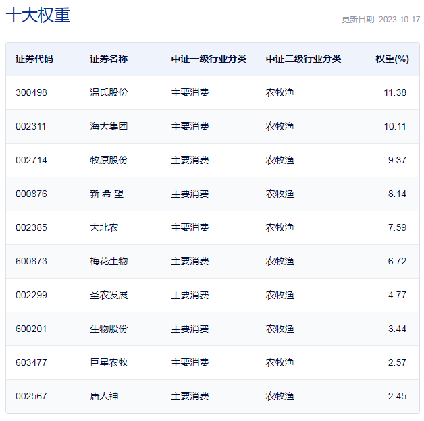Click the 十大权重 heading
The image size is (424, 421).
click(38, 15)
